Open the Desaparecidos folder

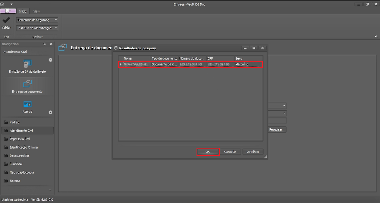(19, 156)
